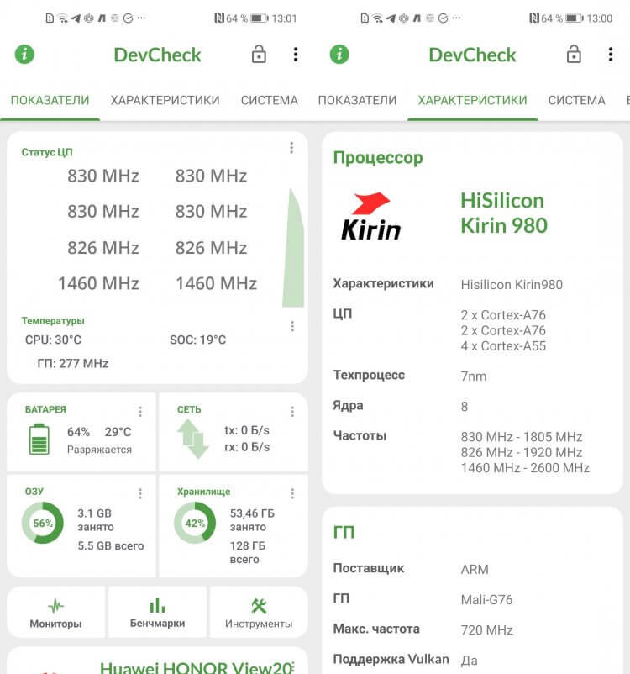Tap the 7nm Техпроцесс value
The height and width of the screenshot is (674, 630).
click(474, 376)
